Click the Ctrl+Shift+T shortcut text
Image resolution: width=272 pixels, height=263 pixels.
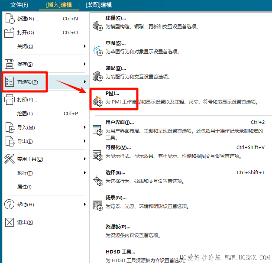[251, 172]
